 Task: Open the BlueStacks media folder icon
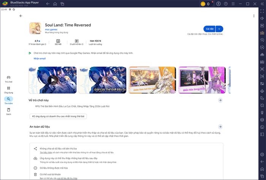[x=262, y=84]
